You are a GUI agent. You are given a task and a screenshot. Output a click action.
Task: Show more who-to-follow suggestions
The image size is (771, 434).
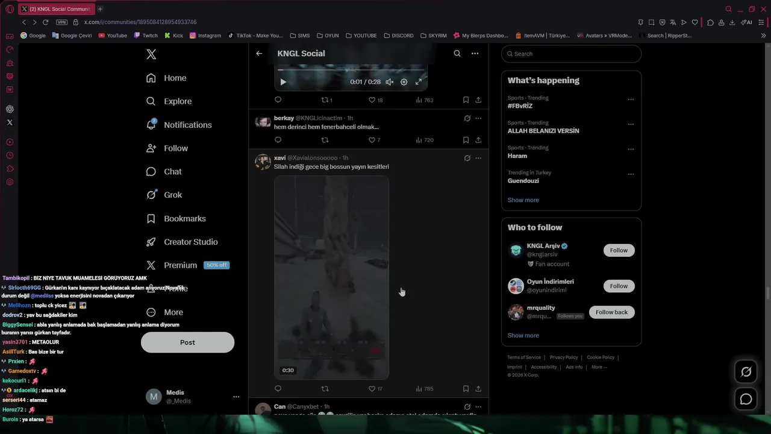tap(523, 335)
